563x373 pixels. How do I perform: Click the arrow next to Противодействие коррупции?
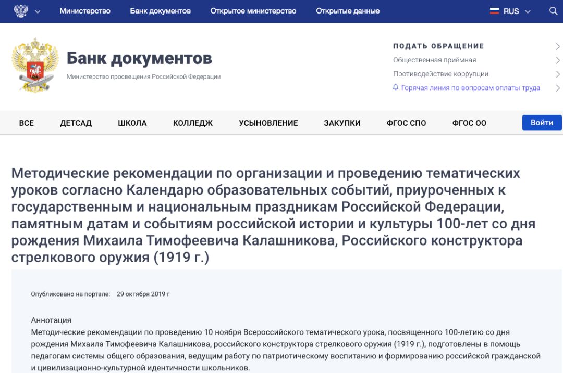(x=558, y=74)
